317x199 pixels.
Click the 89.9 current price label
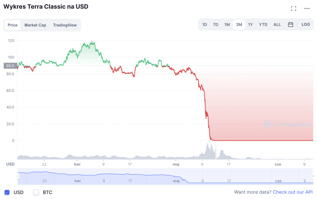tap(11, 66)
